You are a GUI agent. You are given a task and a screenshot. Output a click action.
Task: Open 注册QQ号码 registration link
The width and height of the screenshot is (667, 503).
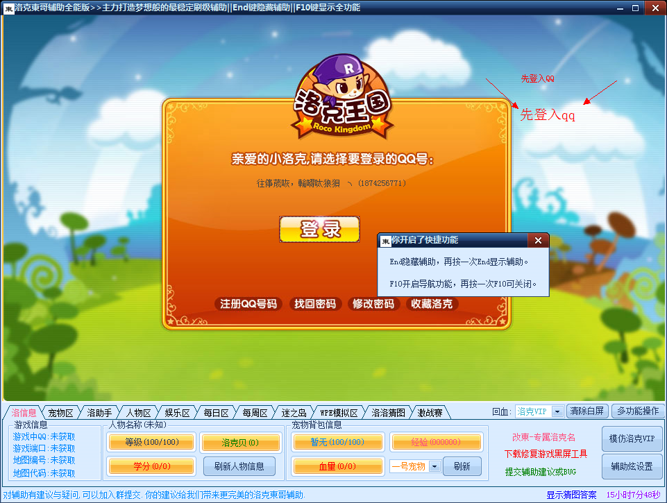coord(248,304)
